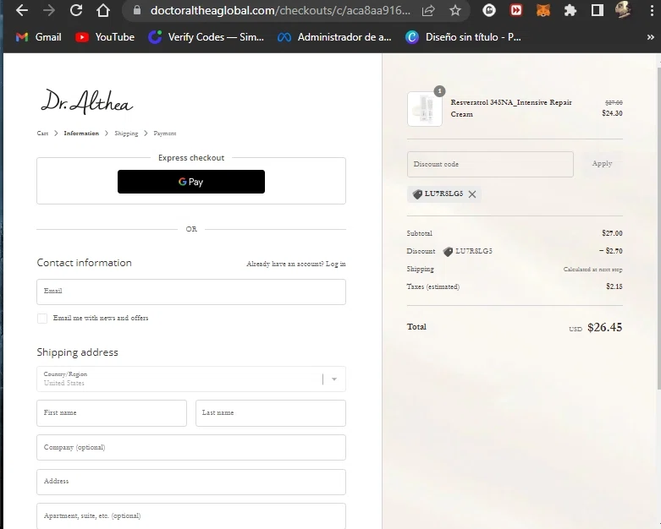Open the MetaMask fox extension

(543, 10)
